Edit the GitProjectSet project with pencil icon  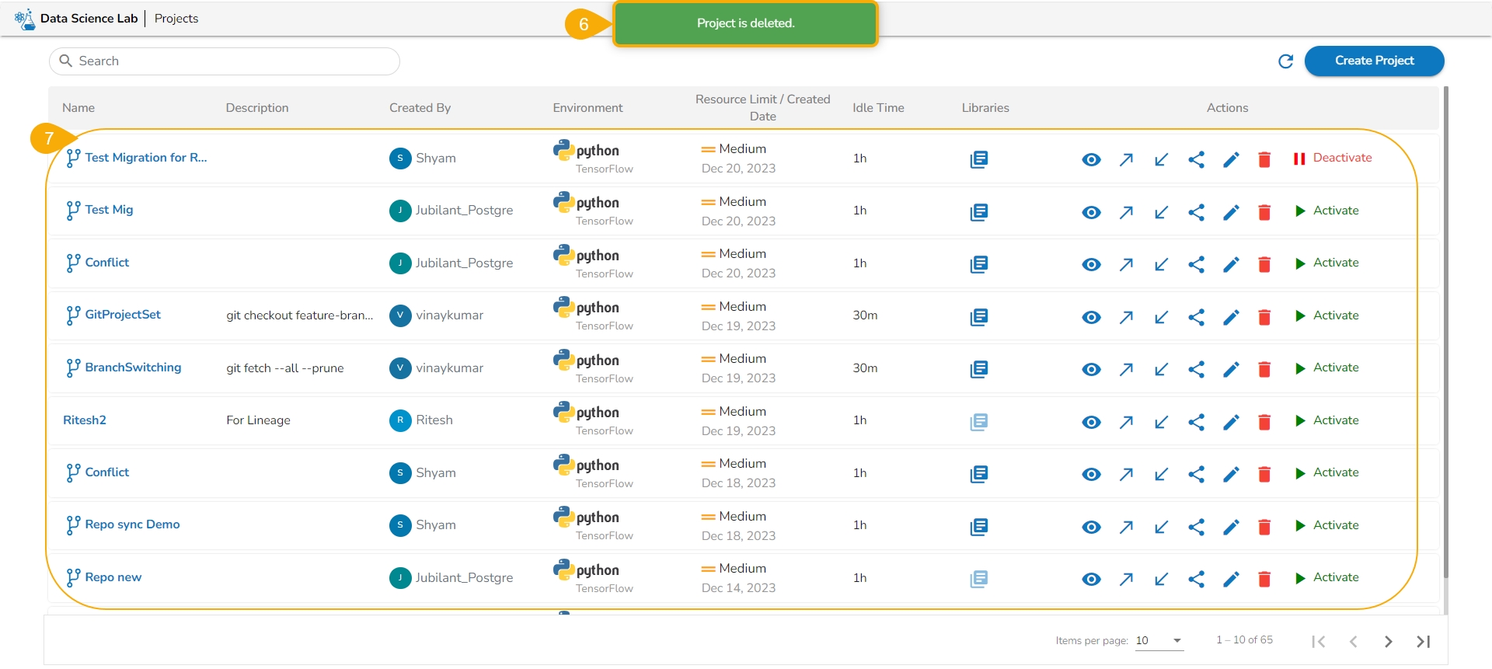[1231, 317]
